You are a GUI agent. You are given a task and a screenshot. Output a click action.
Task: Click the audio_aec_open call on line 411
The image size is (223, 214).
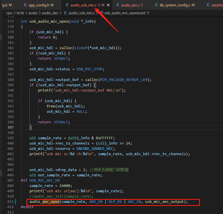pyautogui.click(x=45, y=202)
